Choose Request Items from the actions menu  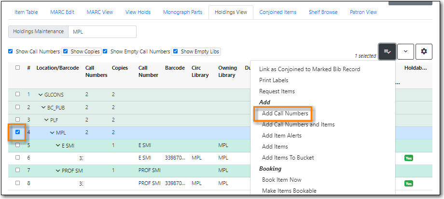(x=277, y=91)
